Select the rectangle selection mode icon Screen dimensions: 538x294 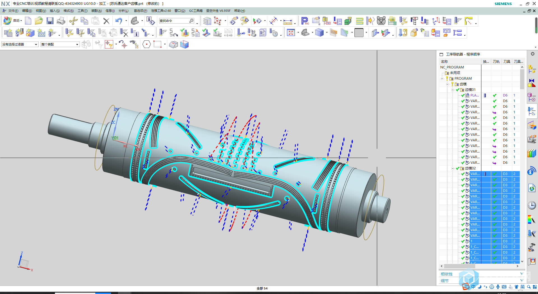point(157,44)
